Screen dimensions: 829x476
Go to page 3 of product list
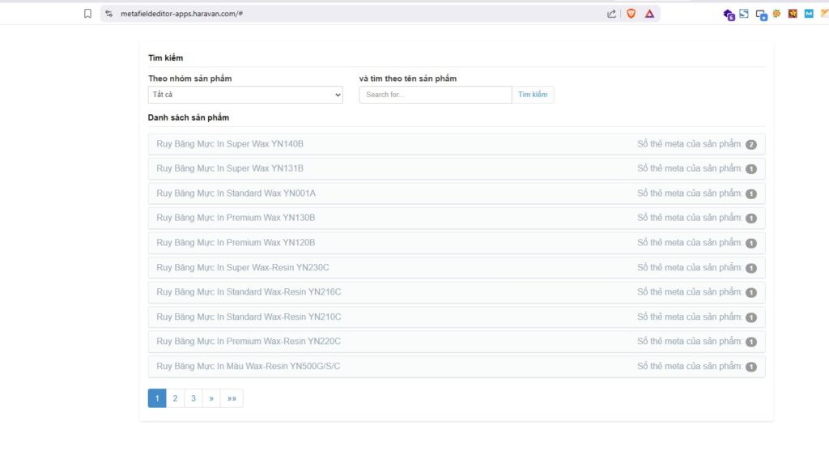(193, 398)
